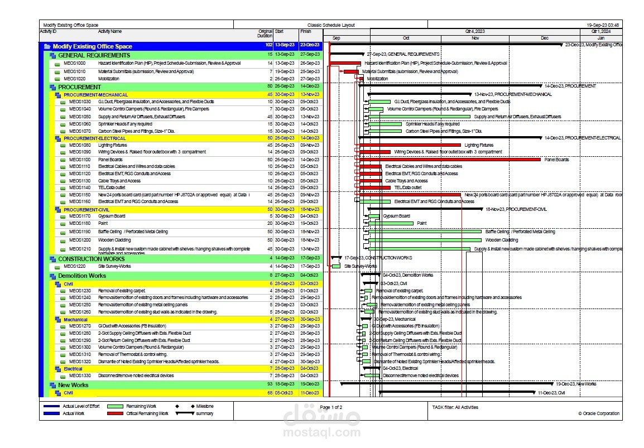Image resolution: width=644 pixels, height=448 pixels.
Task: Click the activity icon for MEOS1020 Mobilization
Action: click(x=57, y=79)
